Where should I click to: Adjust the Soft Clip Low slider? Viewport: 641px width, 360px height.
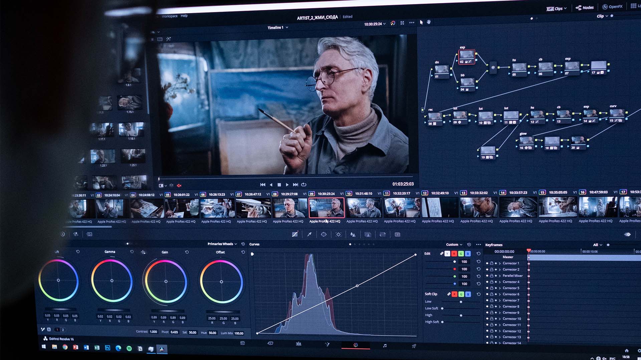(x=461, y=302)
